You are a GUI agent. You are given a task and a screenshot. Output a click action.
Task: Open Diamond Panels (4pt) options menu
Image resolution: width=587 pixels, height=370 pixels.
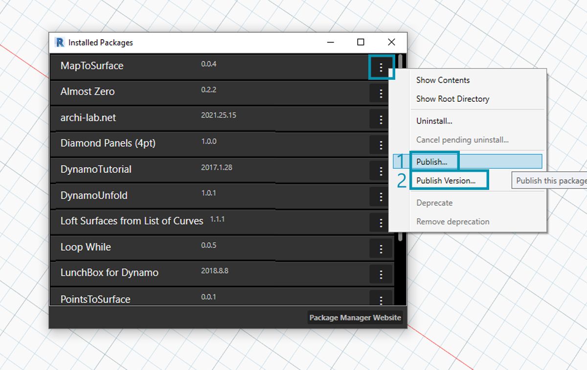click(381, 145)
